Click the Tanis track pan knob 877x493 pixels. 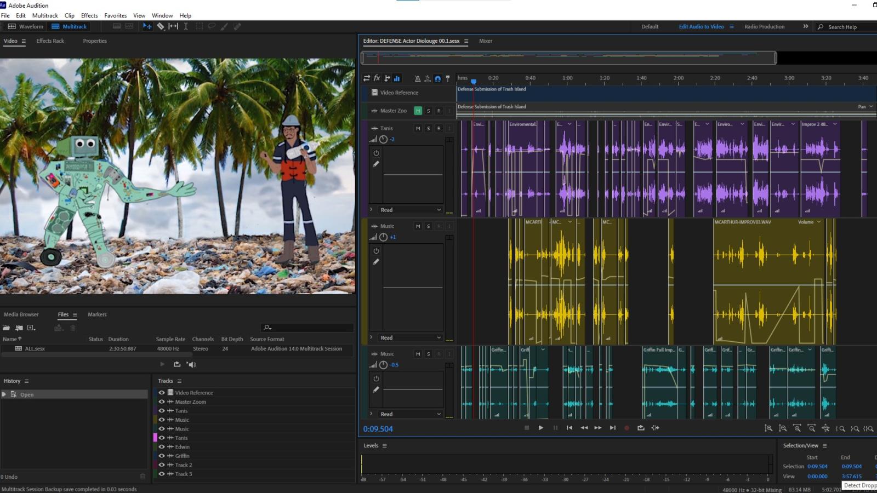tap(384, 139)
